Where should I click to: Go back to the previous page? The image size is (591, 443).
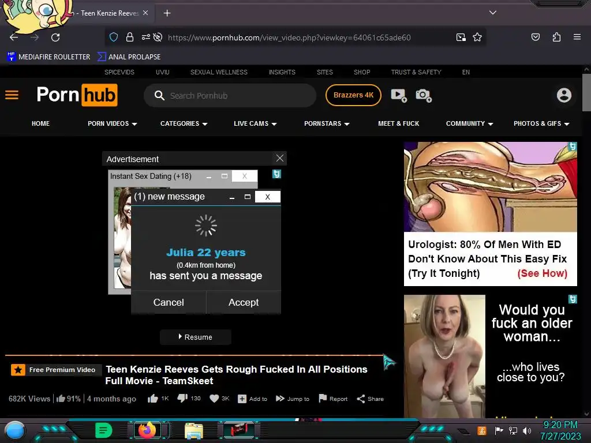(x=14, y=37)
